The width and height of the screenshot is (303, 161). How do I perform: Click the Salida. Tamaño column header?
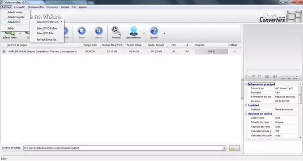[x=156, y=45]
